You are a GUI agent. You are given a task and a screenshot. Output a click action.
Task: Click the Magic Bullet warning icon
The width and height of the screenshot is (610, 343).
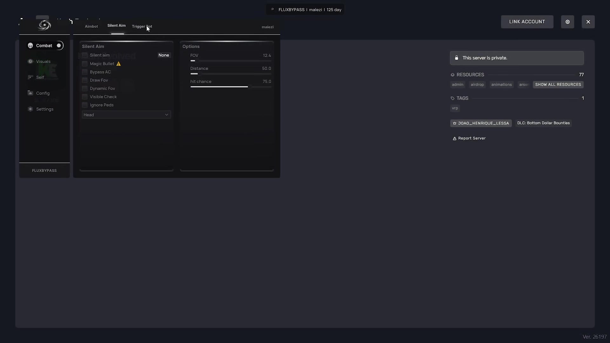pyautogui.click(x=119, y=64)
